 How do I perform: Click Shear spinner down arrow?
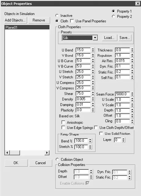point(93,95)
